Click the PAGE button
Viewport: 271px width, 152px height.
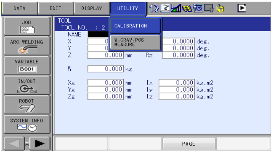point(189,144)
